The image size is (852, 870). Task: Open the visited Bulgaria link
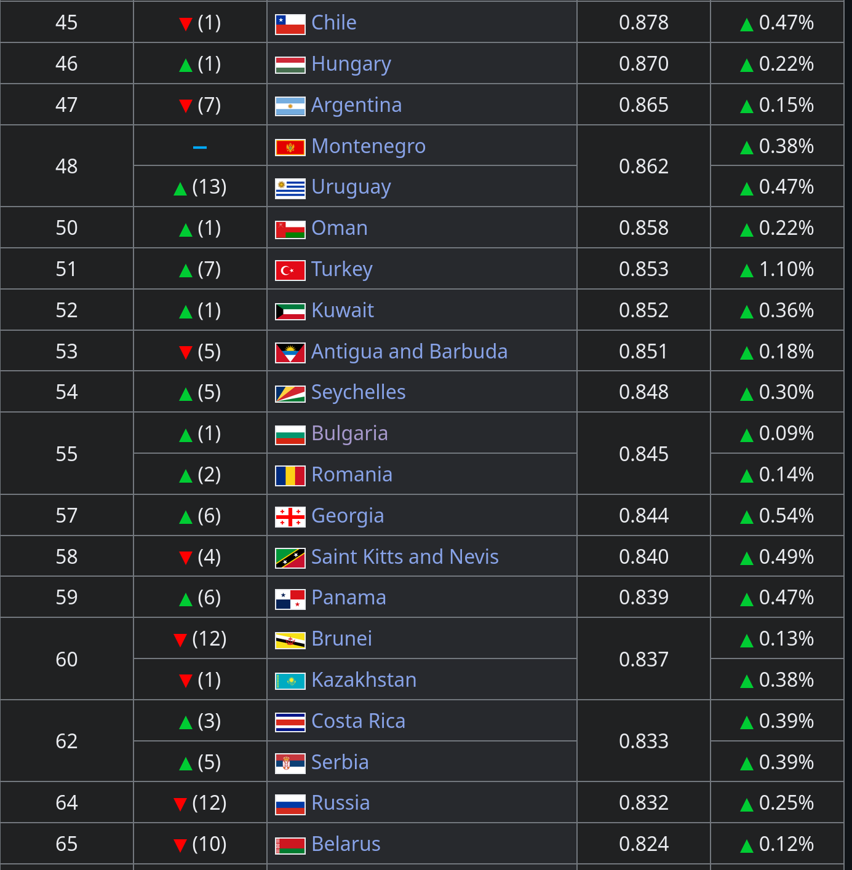[x=349, y=433]
